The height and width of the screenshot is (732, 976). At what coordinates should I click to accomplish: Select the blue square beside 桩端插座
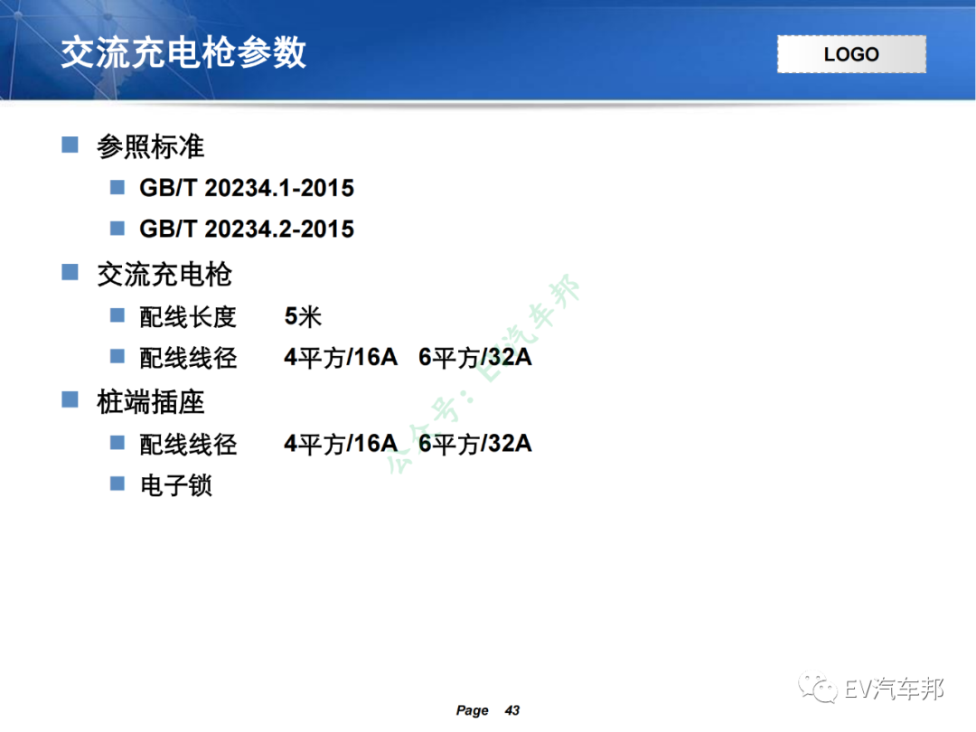(70, 400)
